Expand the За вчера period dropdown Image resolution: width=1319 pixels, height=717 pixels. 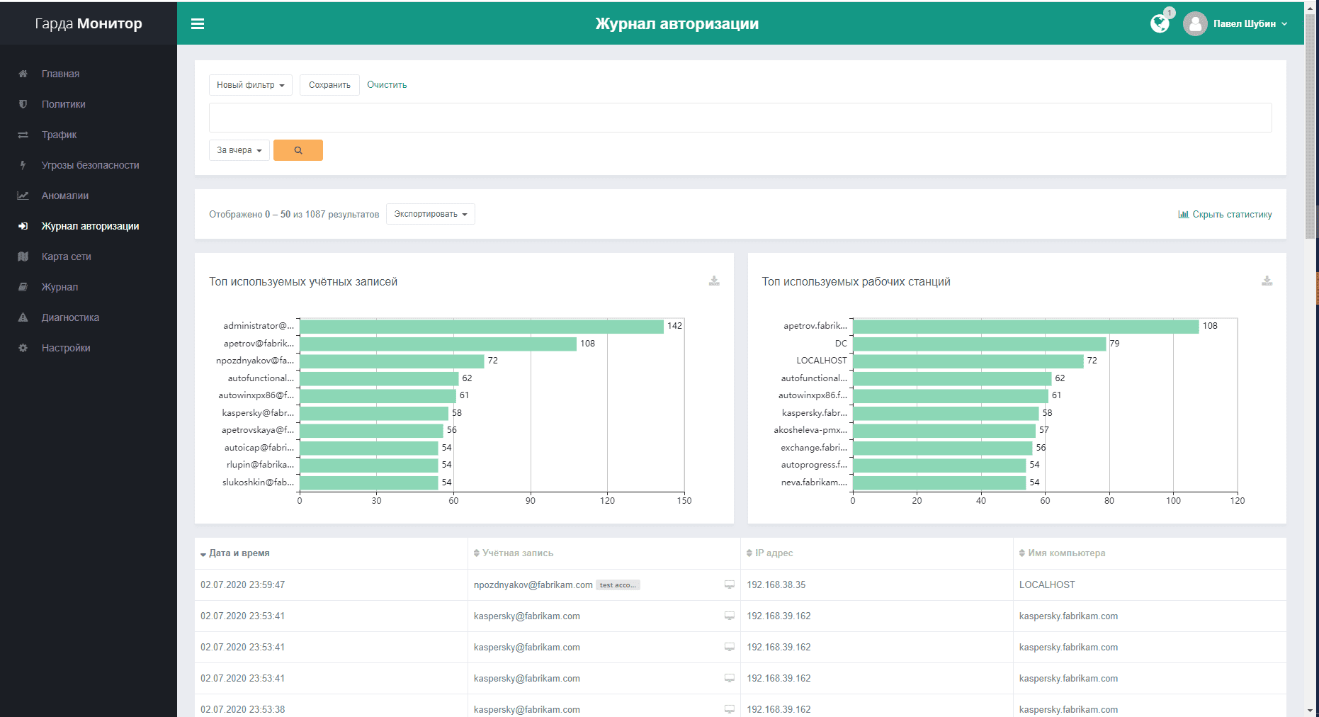(x=239, y=150)
